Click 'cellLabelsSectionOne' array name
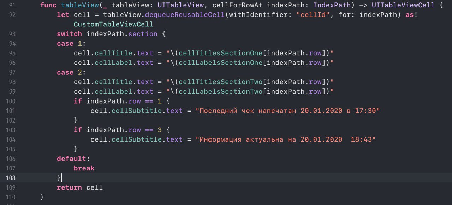 (x=221, y=63)
